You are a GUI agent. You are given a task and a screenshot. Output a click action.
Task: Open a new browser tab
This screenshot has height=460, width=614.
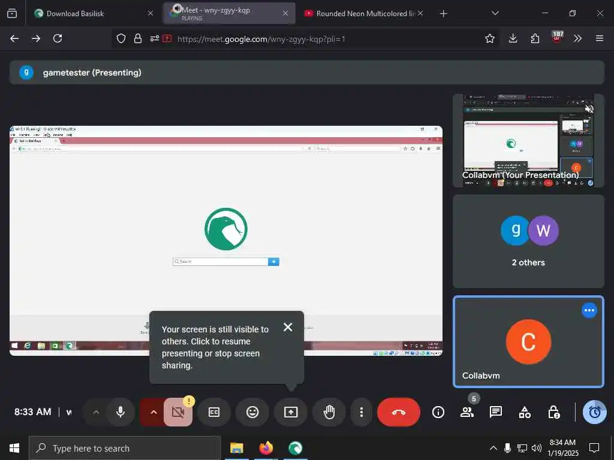point(443,14)
